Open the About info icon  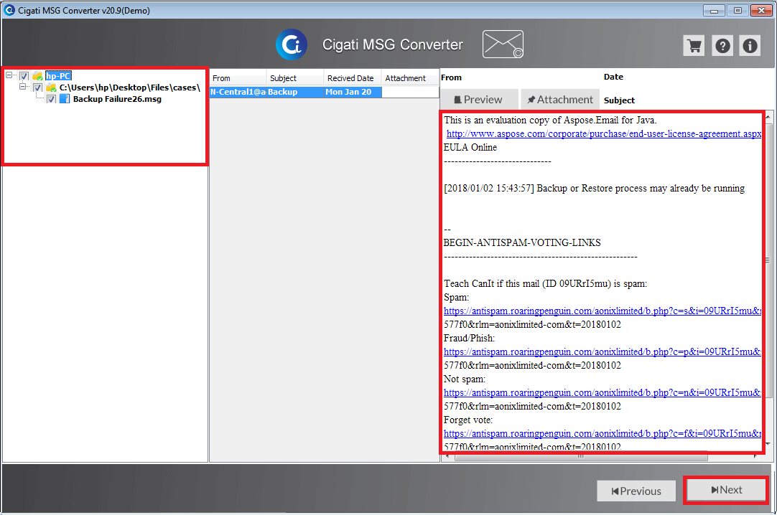(750, 46)
